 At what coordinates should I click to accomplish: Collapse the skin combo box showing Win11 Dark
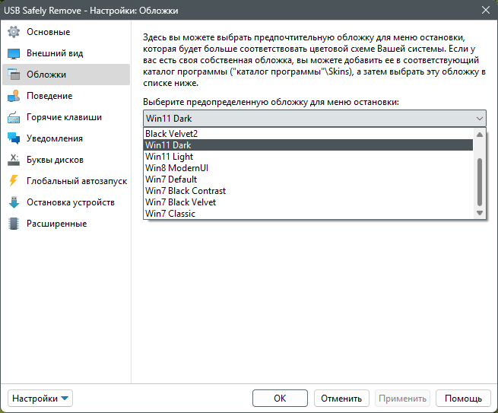point(315,119)
